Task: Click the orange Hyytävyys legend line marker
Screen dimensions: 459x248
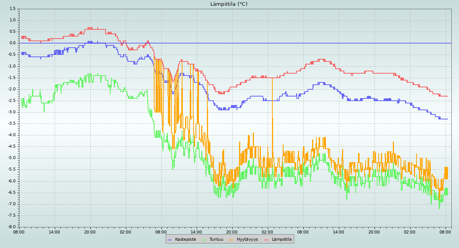Action: point(231,240)
